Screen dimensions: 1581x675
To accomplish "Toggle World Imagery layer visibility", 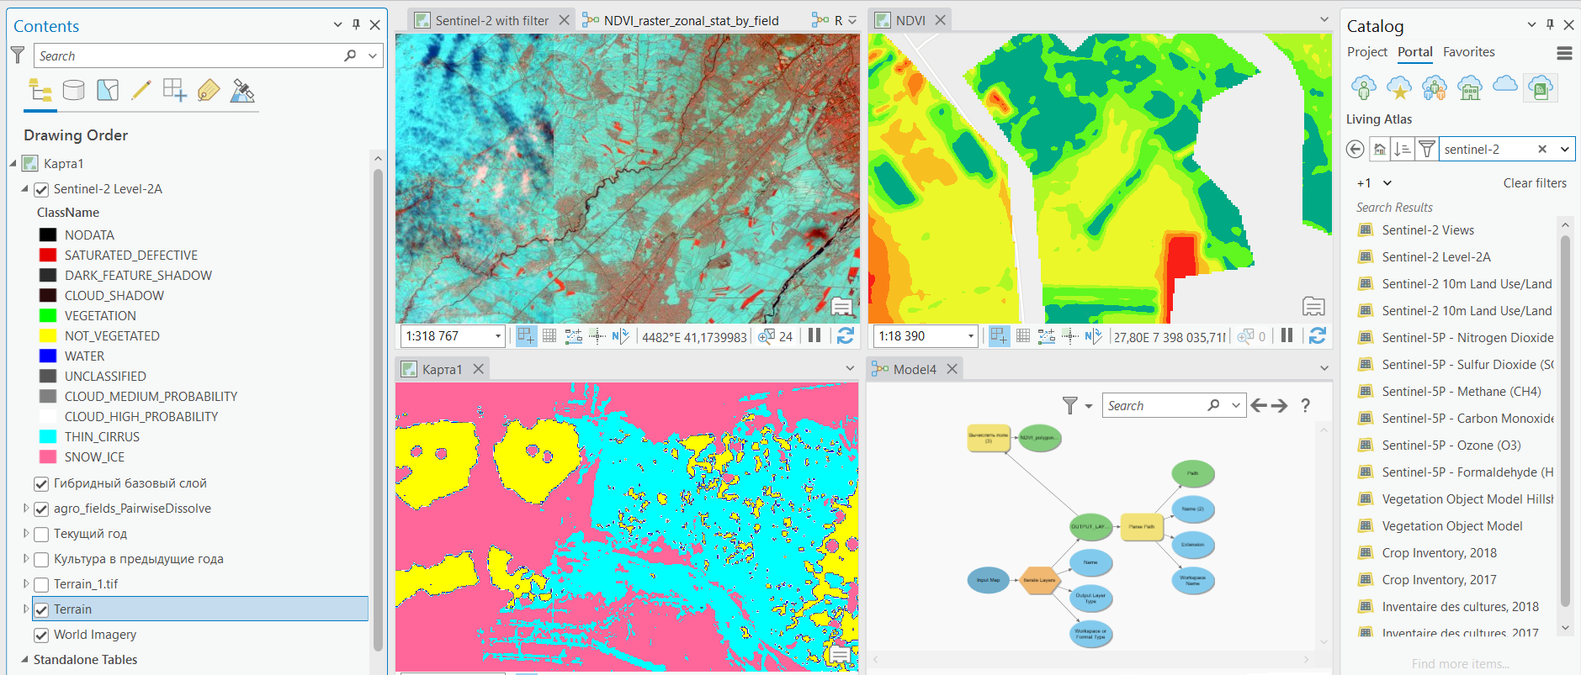I will coord(41,635).
